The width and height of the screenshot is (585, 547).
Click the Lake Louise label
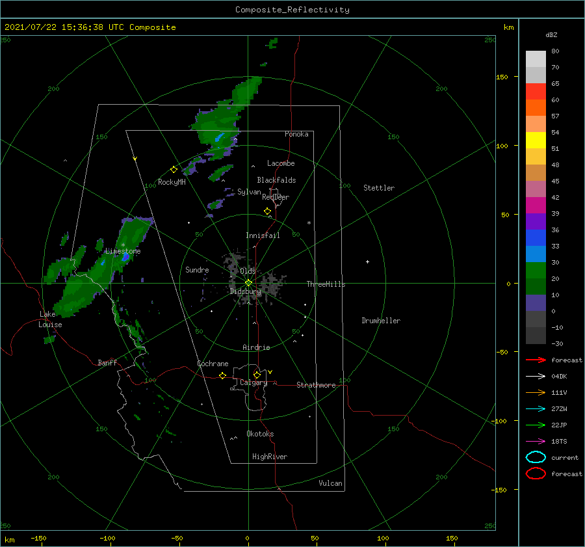[x=50, y=319]
